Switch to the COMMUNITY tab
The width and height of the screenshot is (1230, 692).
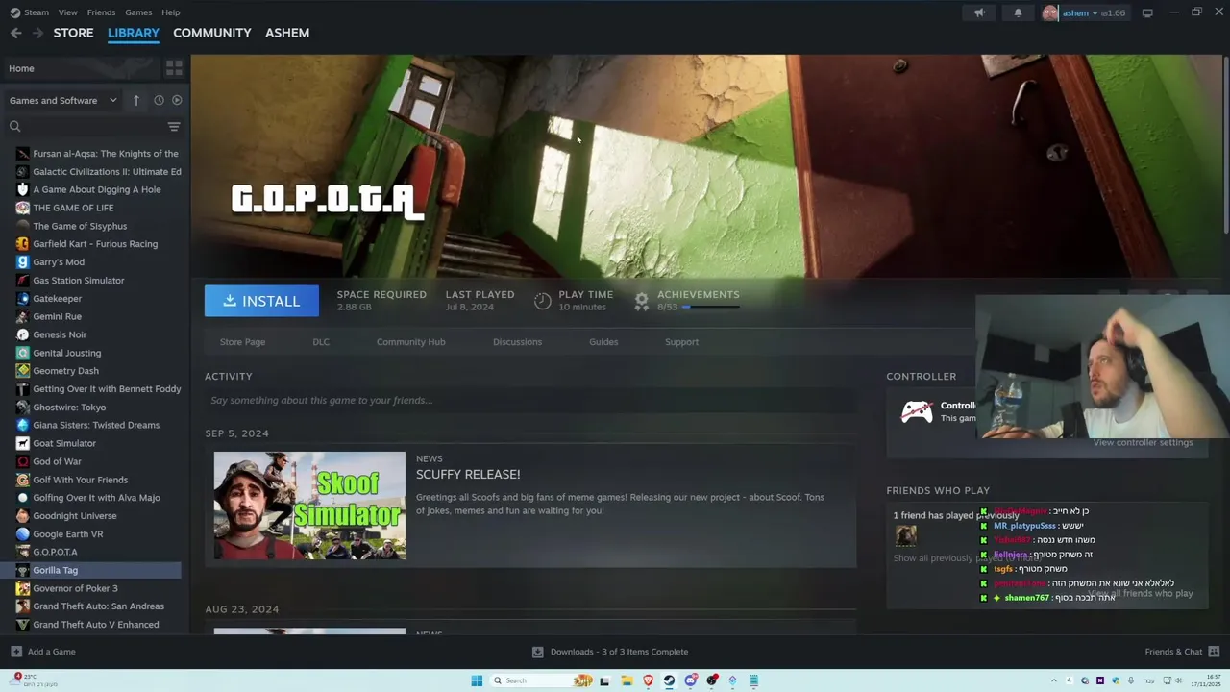(x=212, y=33)
